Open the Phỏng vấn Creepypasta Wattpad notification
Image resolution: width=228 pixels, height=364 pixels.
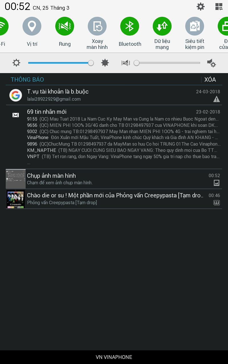[114, 199]
